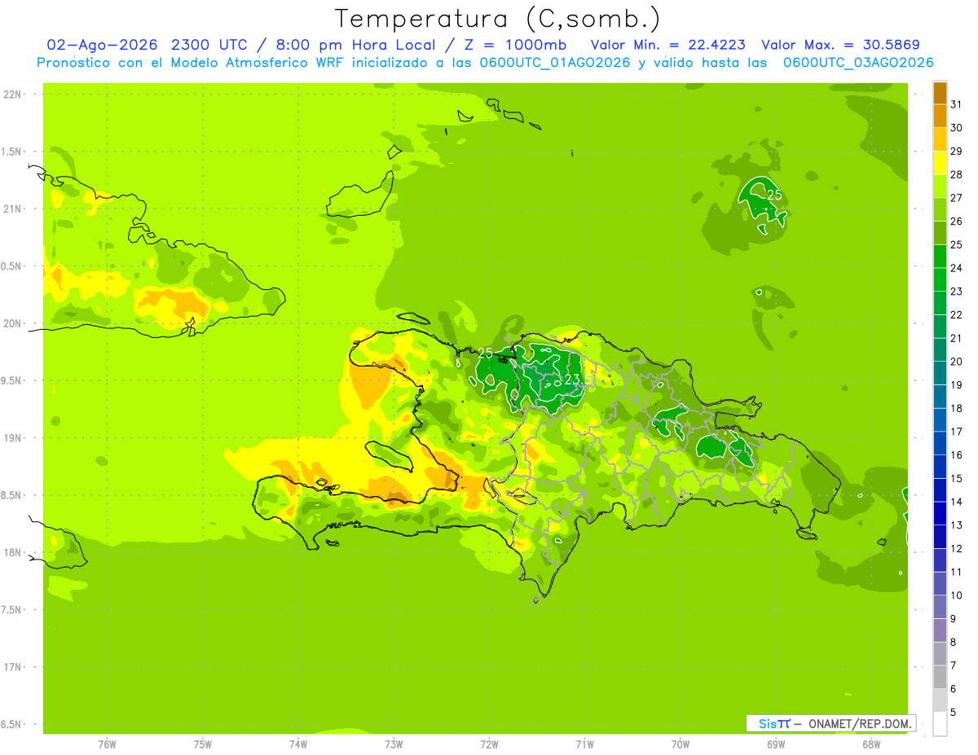The image size is (978, 755).
Task: Click the 'Valor Max. = 30.5869' value
Action: pos(841,45)
